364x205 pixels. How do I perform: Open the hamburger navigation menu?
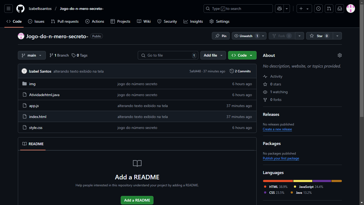pyautogui.click(x=9, y=9)
